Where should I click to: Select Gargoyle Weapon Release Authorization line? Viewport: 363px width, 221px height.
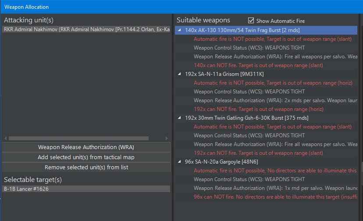(x=272, y=188)
